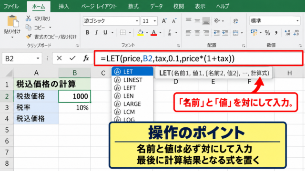Click the Wrap Text icon
Image resolution: width=305 pixels, height=171 pixels.
pyautogui.click(x=236, y=21)
